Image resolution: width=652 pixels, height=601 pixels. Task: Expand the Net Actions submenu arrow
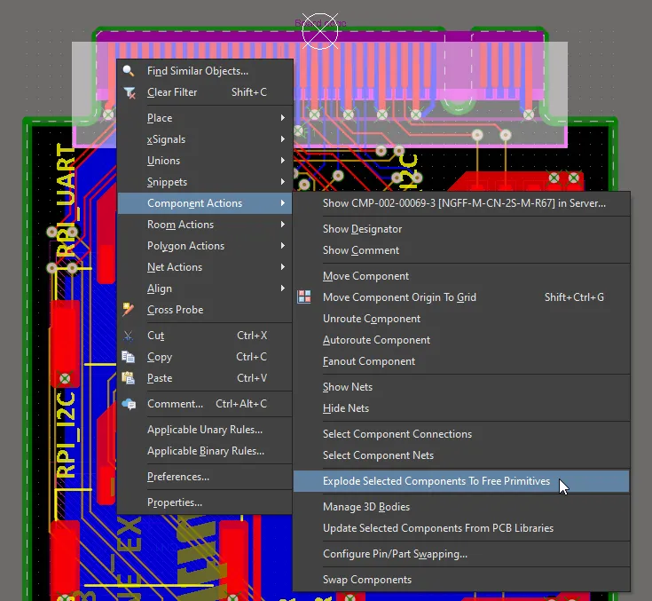pyautogui.click(x=283, y=267)
